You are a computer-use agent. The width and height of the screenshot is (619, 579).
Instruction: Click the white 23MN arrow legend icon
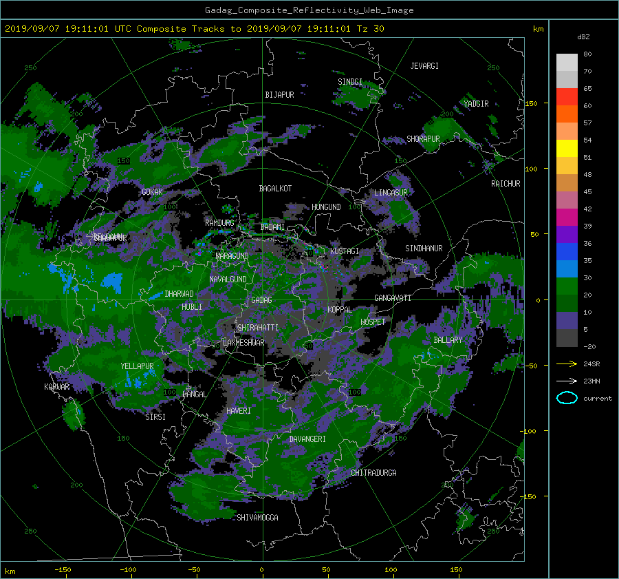[567, 381]
